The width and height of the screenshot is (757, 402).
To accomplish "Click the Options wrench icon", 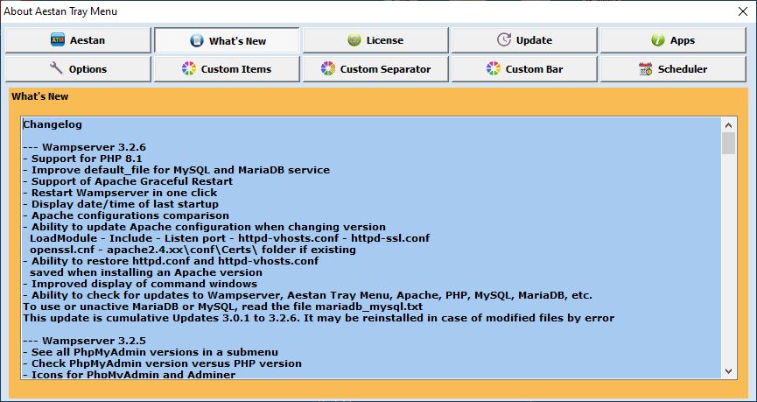I will [x=57, y=68].
